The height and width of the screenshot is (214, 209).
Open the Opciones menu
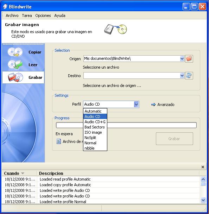[x=43, y=15]
